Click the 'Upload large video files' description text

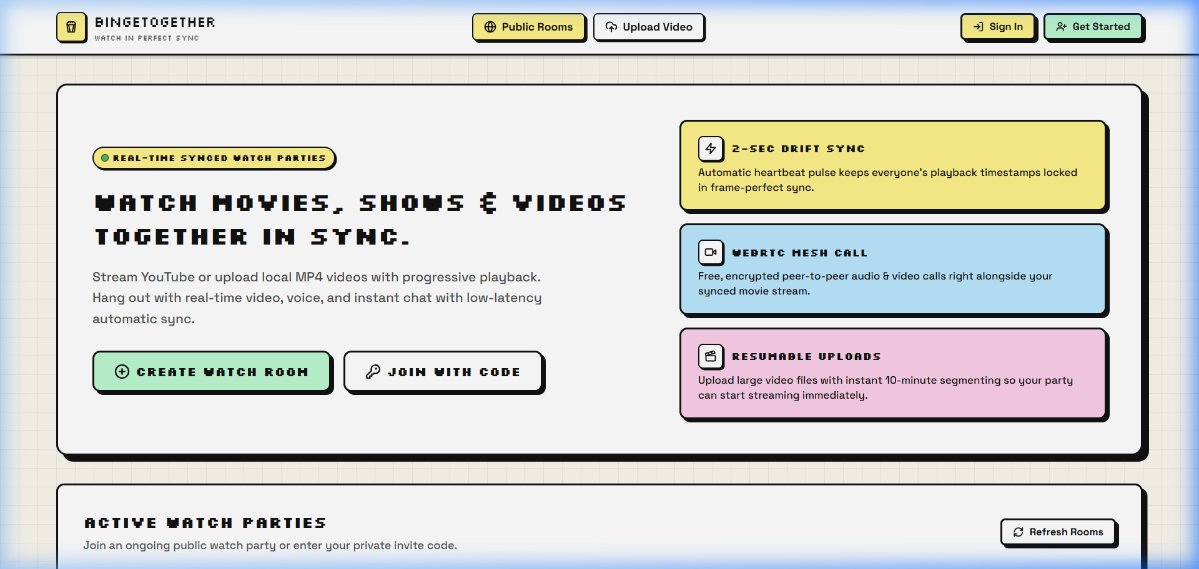(x=886, y=387)
